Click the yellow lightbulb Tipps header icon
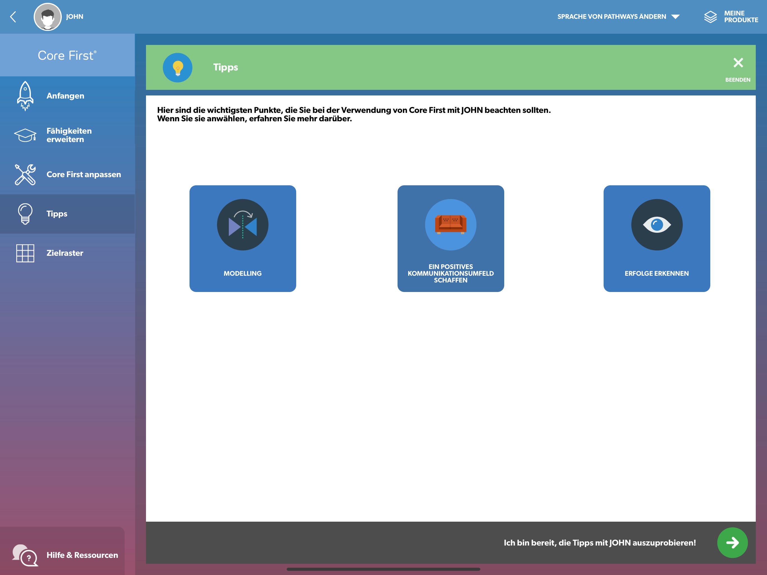 [x=177, y=68]
